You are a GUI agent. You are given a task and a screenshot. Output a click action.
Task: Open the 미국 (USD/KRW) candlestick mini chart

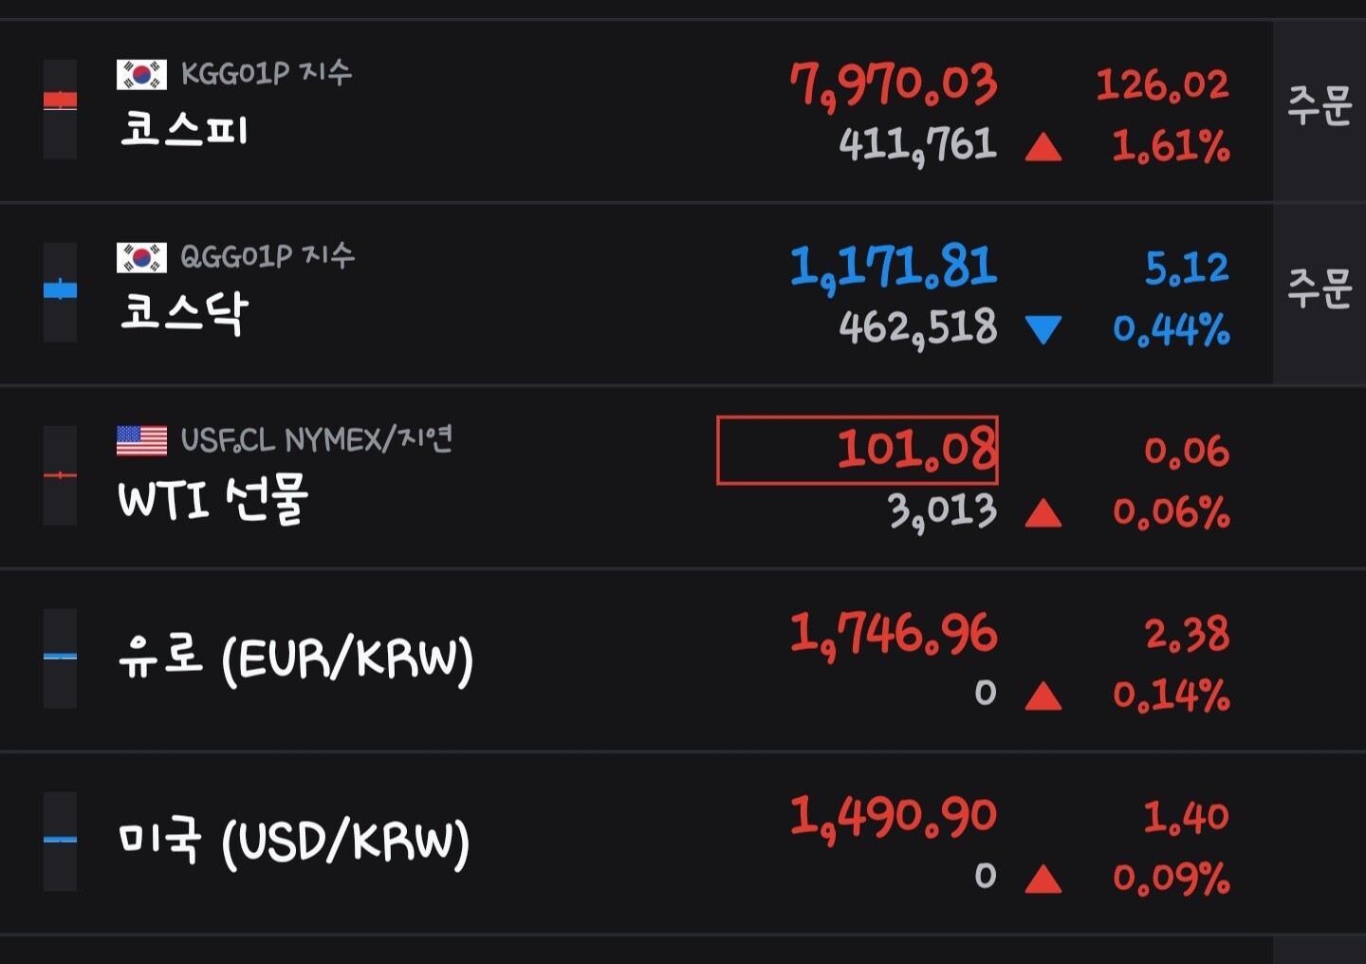pos(61,842)
